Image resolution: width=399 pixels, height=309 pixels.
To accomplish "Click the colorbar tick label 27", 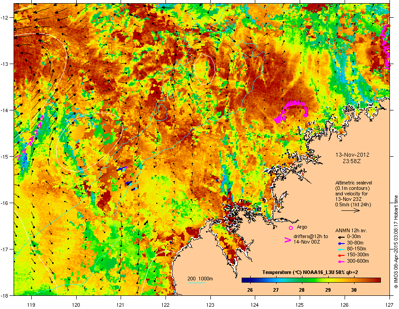I will point(276,290).
